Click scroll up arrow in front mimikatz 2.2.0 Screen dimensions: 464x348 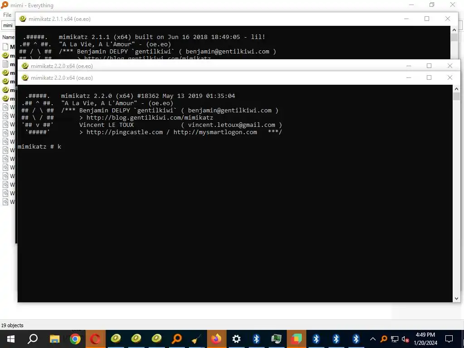click(x=456, y=88)
